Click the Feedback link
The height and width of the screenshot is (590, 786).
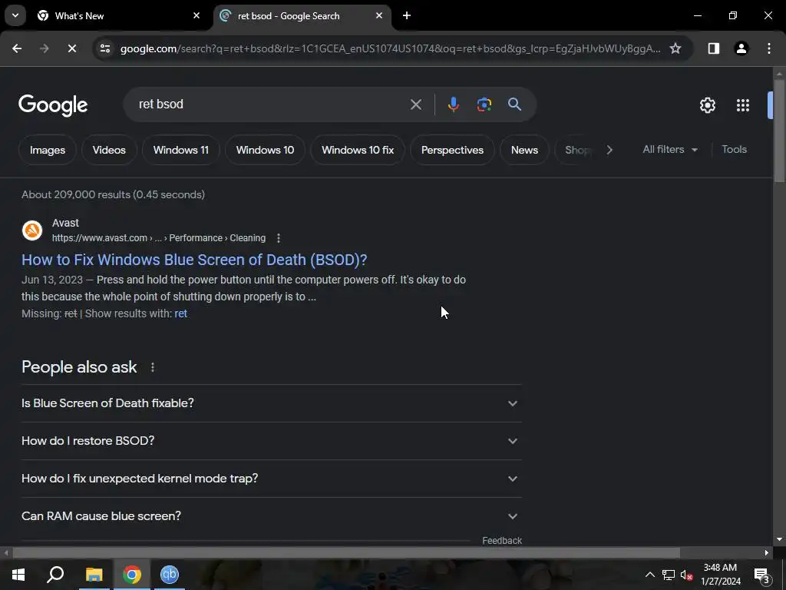[502, 541]
